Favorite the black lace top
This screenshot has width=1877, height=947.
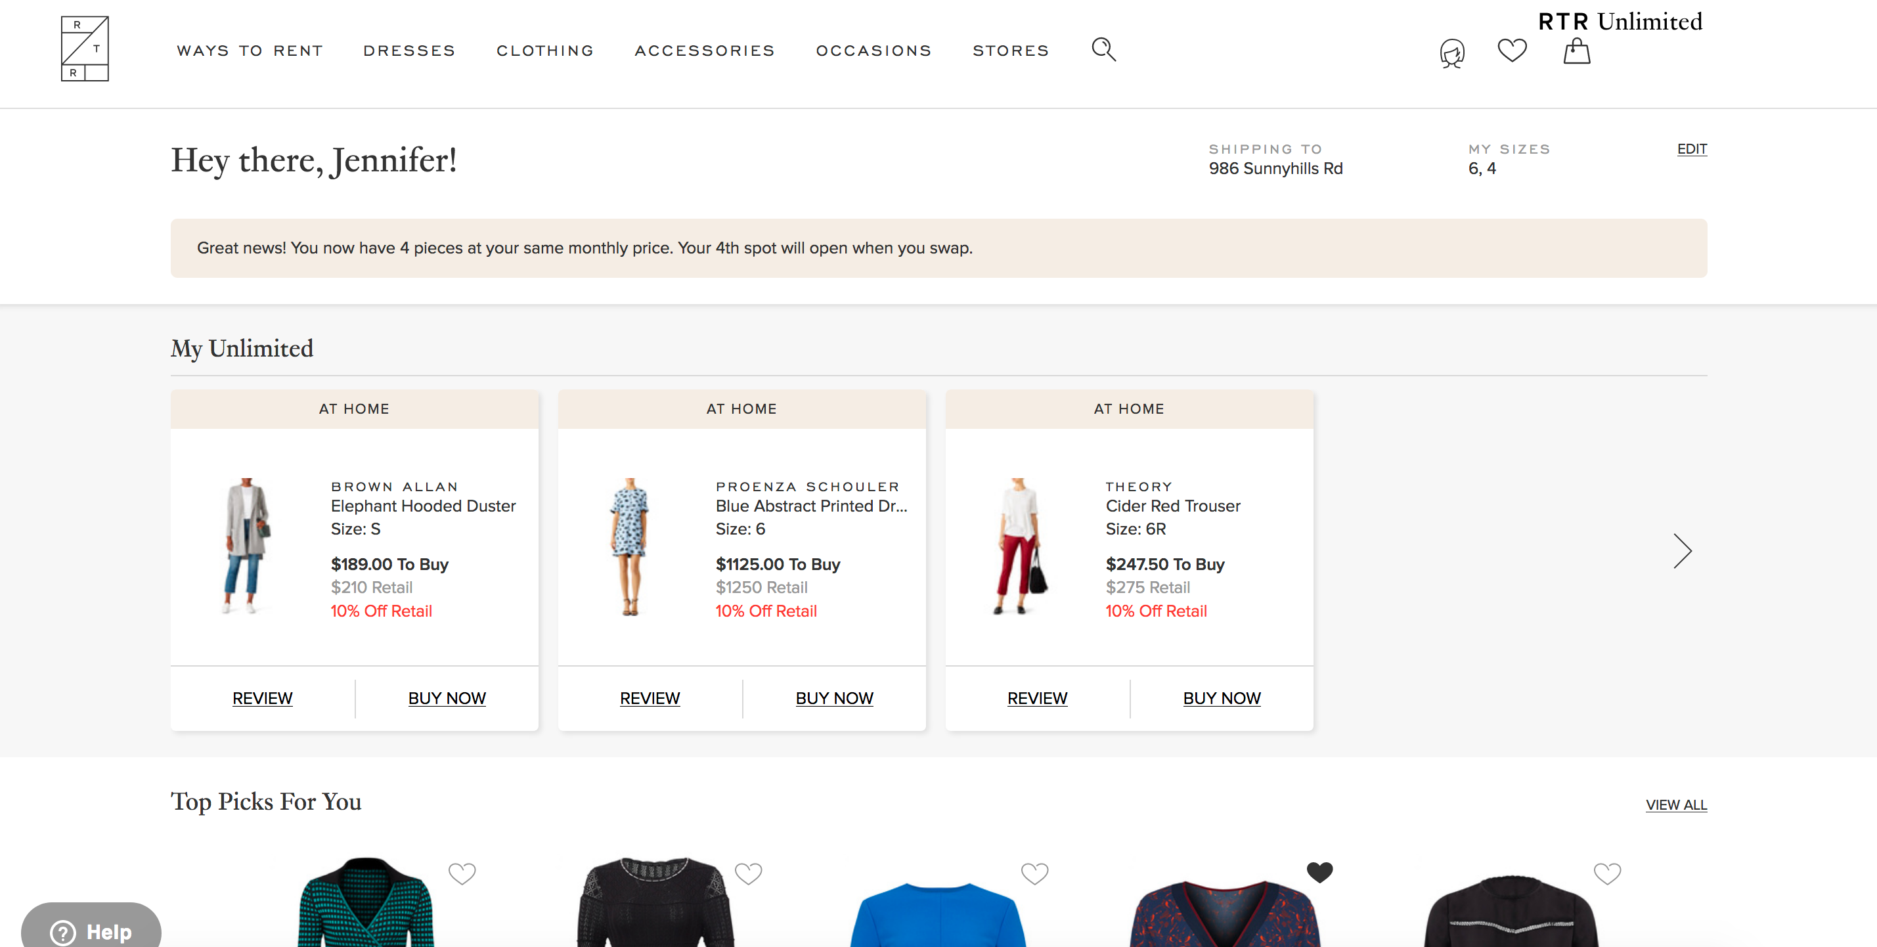748,873
